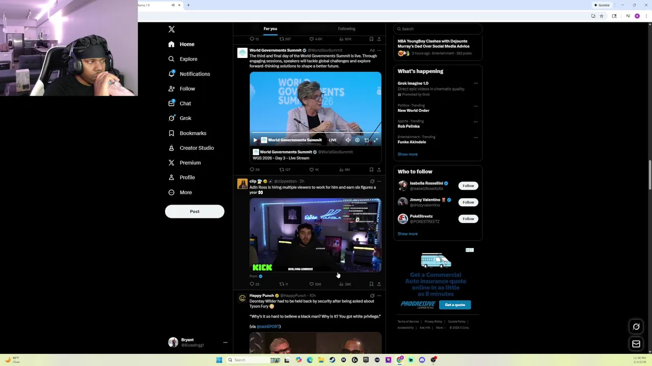Open a new browser tab

(188, 5)
